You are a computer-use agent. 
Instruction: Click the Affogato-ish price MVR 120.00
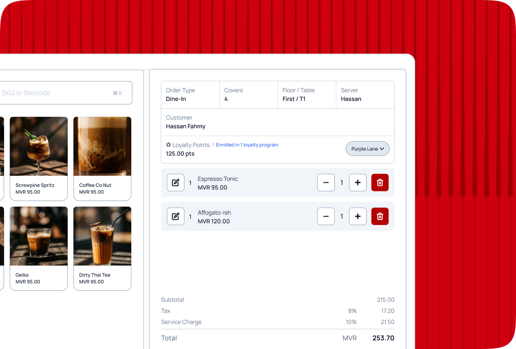click(x=213, y=221)
